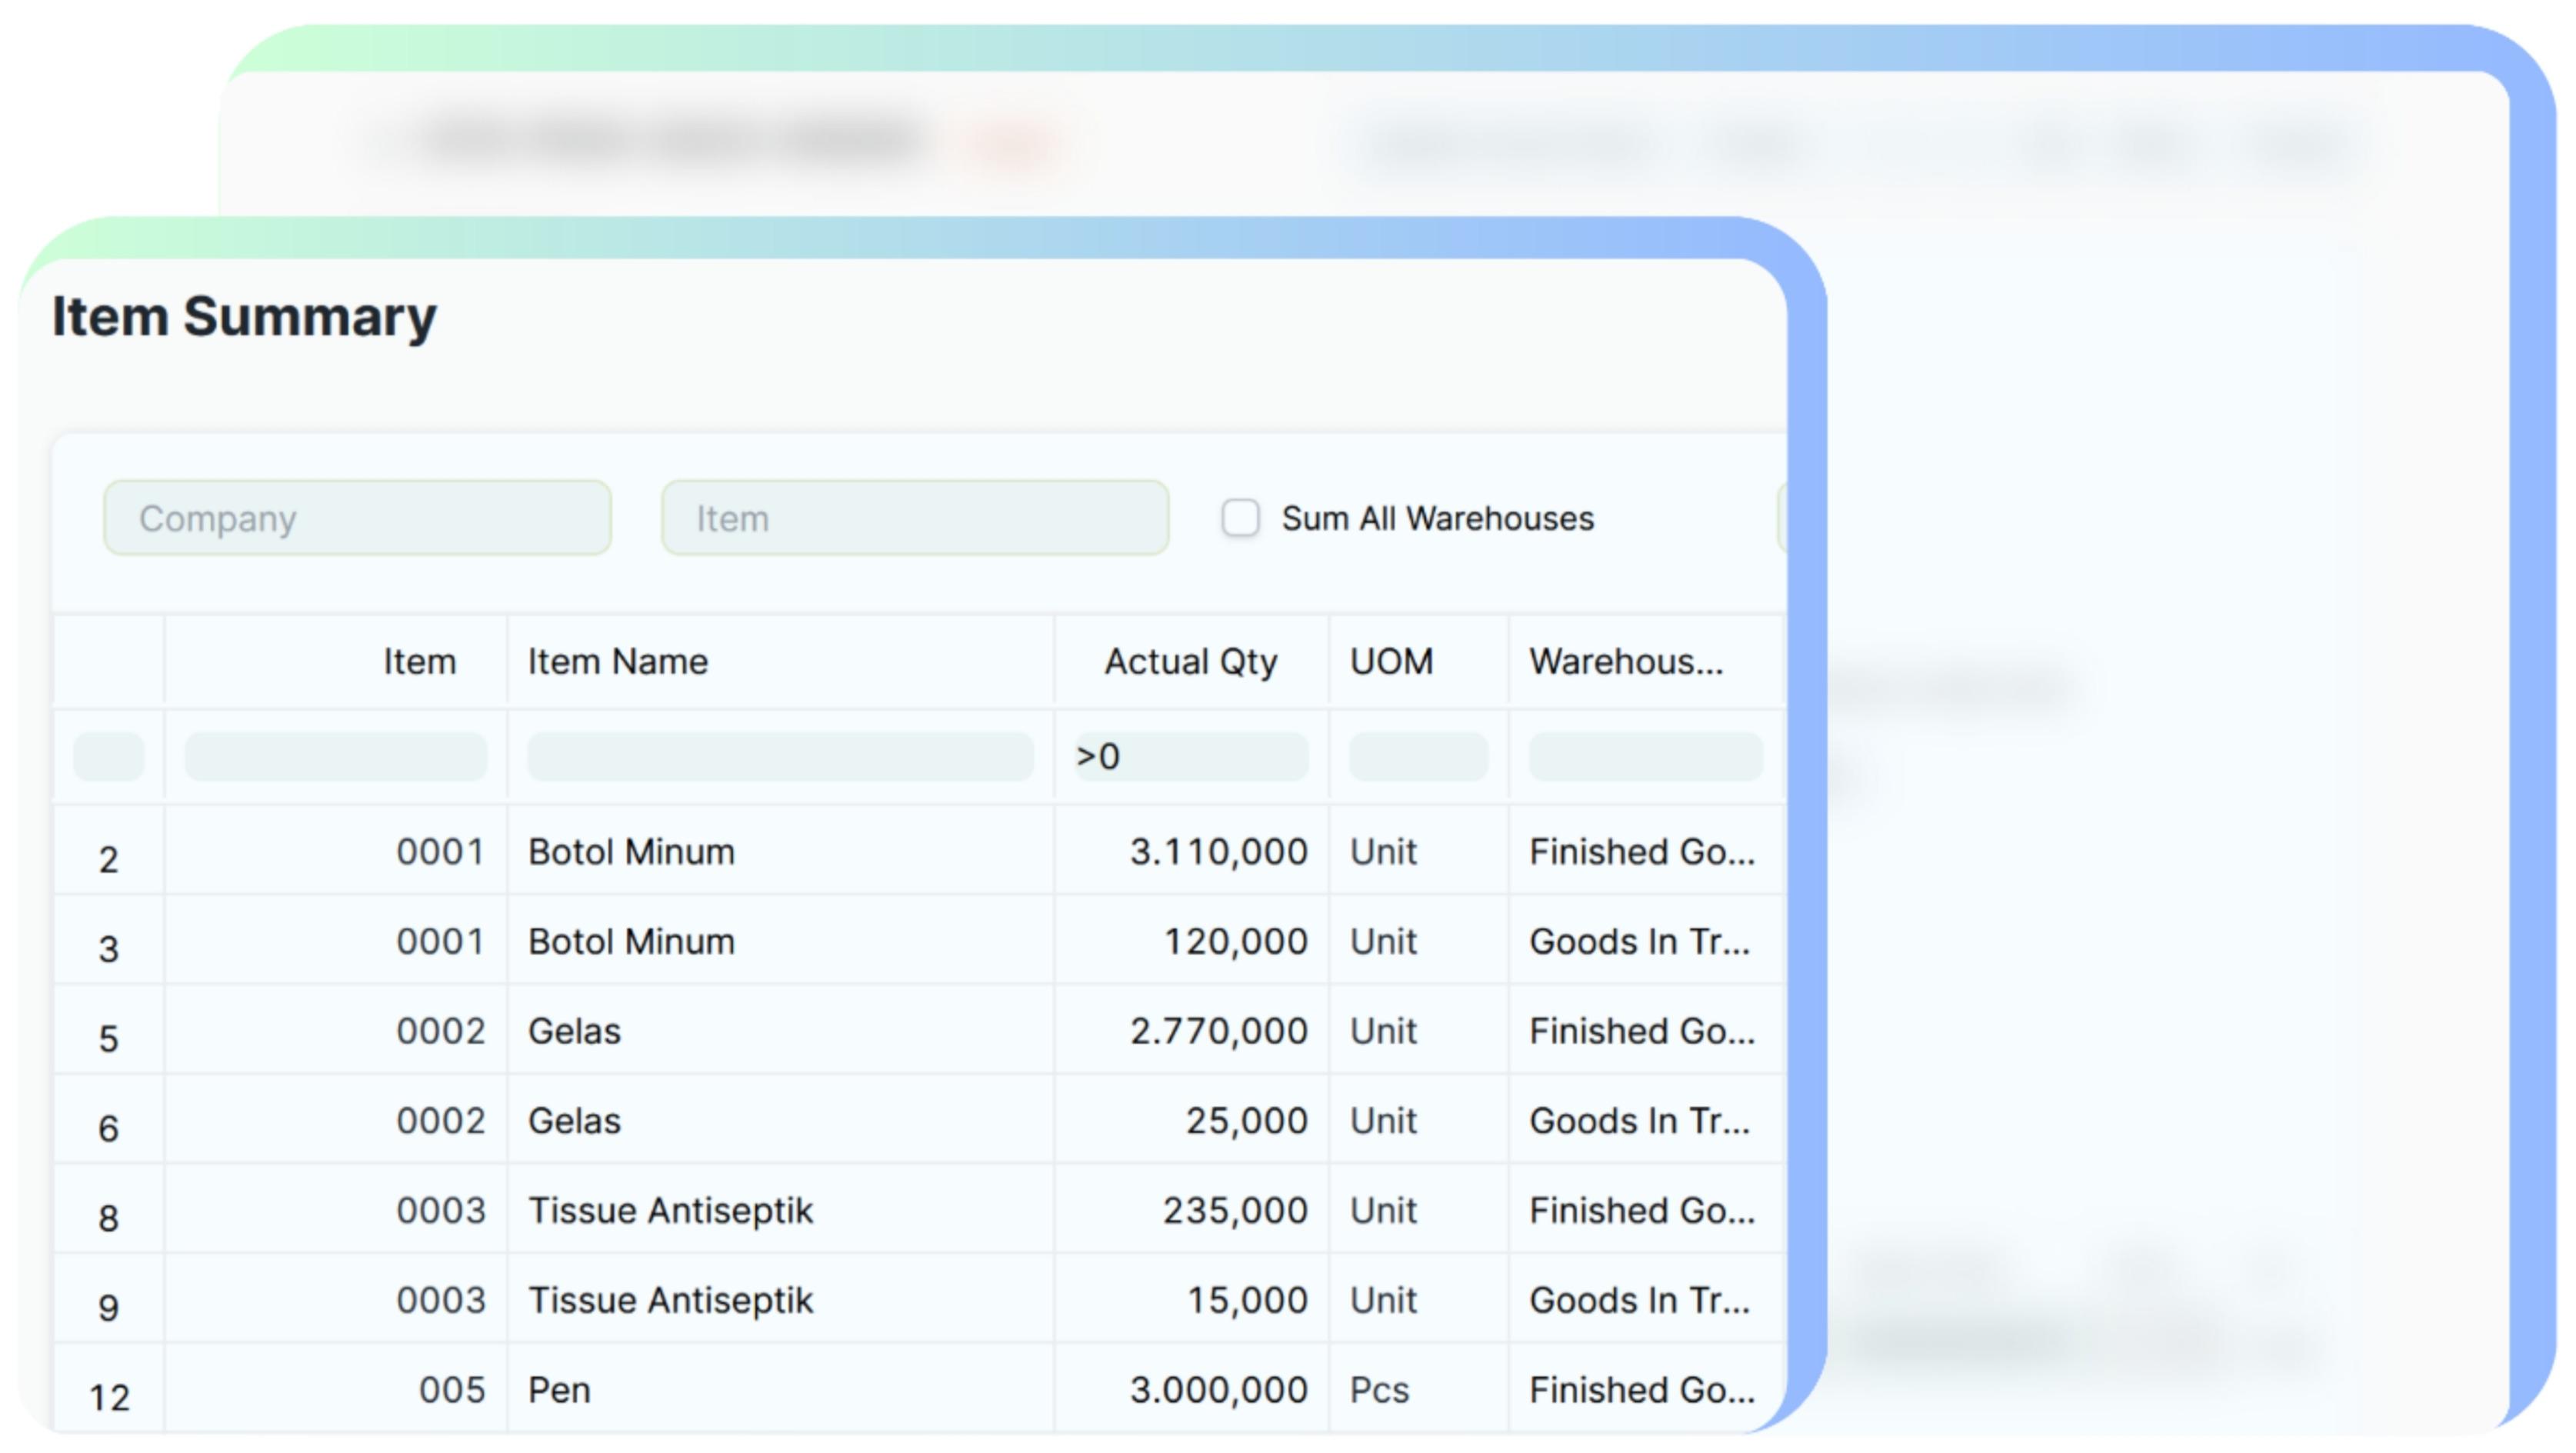
Task: Select Gelas row with 2.770,000 quantity
Action: tap(574, 1031)
